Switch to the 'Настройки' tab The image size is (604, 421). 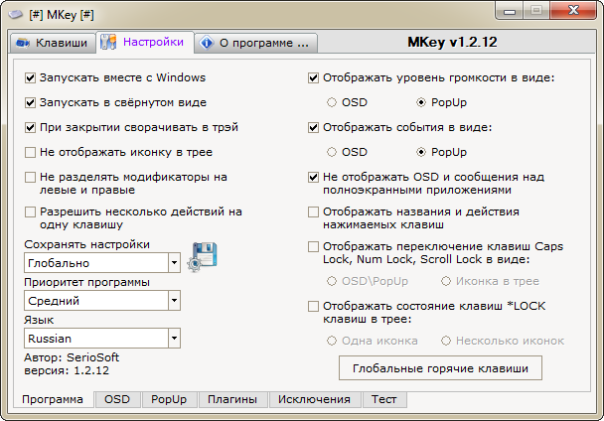(145, 42)
